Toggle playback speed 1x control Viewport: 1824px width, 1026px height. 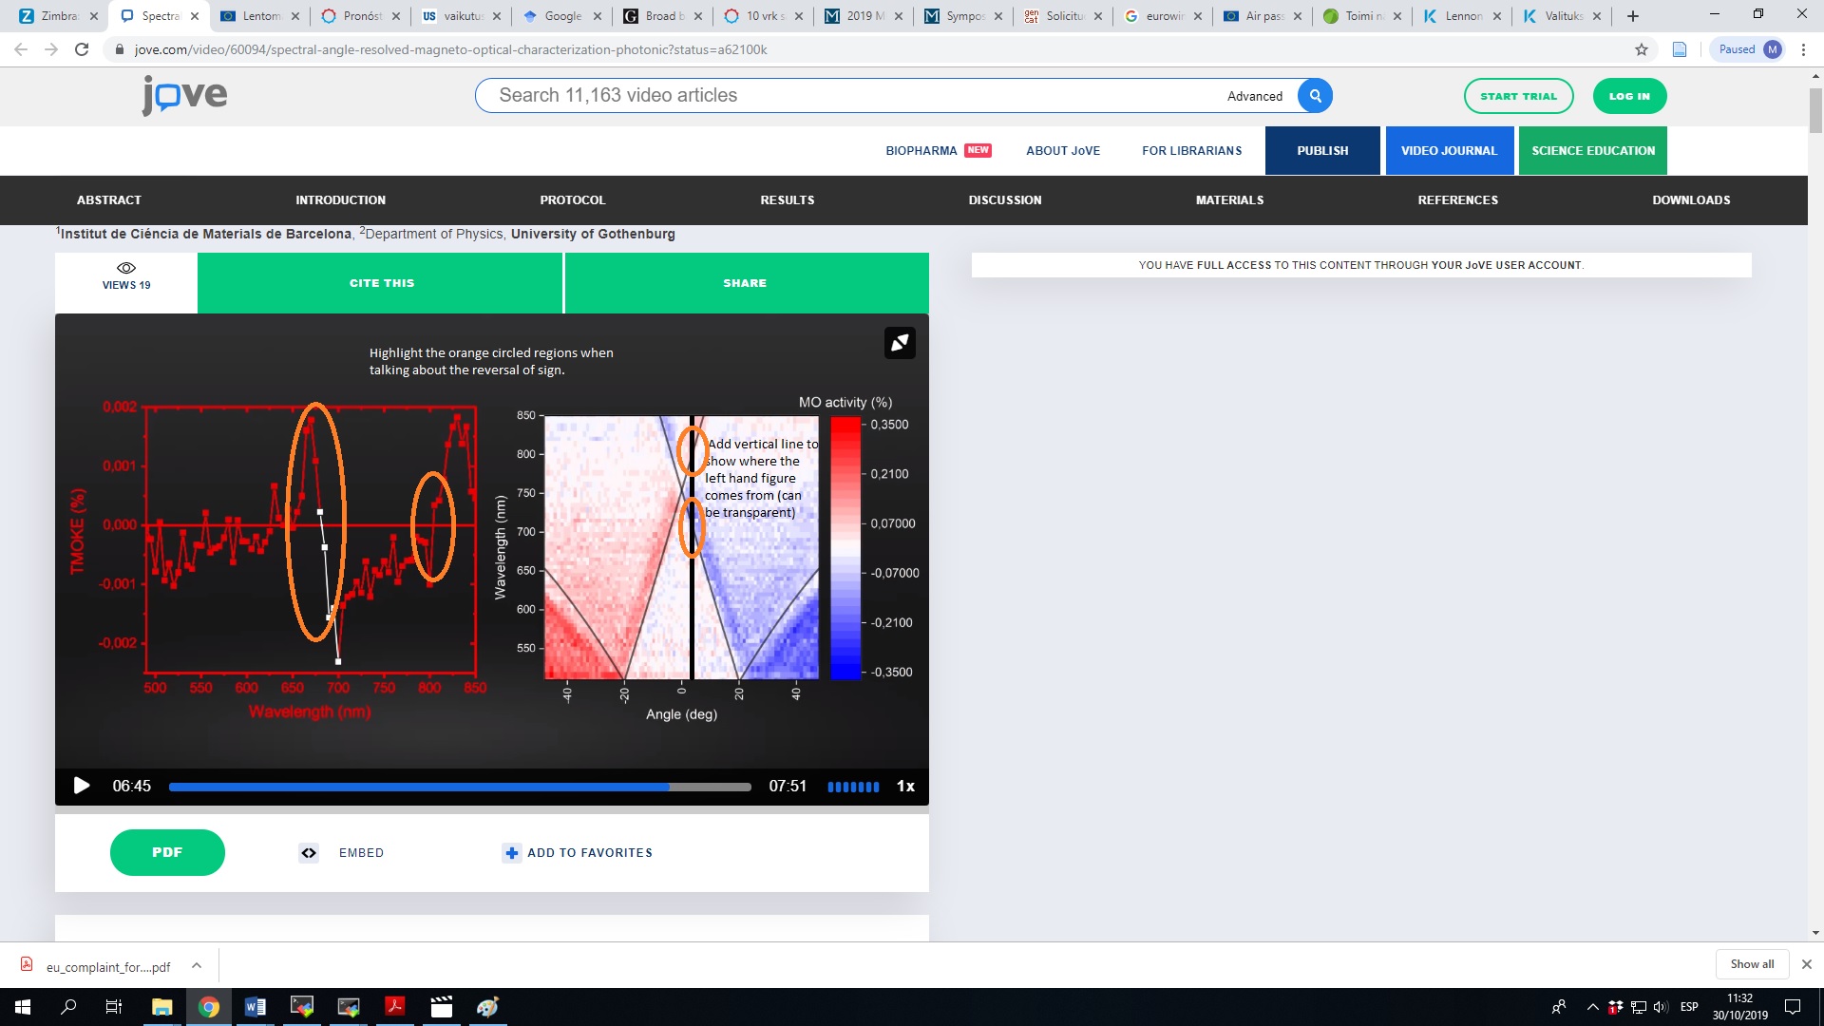(x=905, y=787)
